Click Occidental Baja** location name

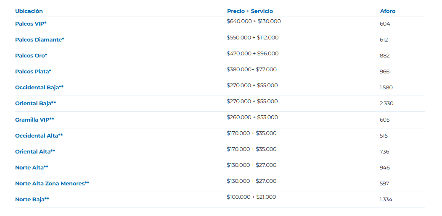coord(39,88)
